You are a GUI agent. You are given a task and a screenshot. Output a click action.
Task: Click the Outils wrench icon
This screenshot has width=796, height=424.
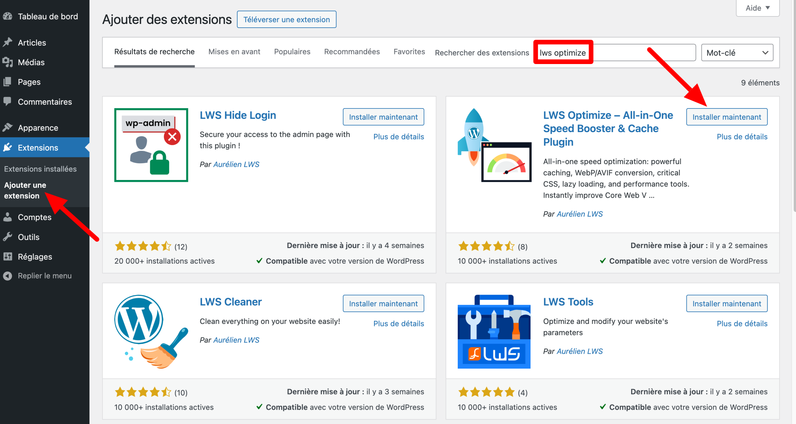[x=7, y=237]
